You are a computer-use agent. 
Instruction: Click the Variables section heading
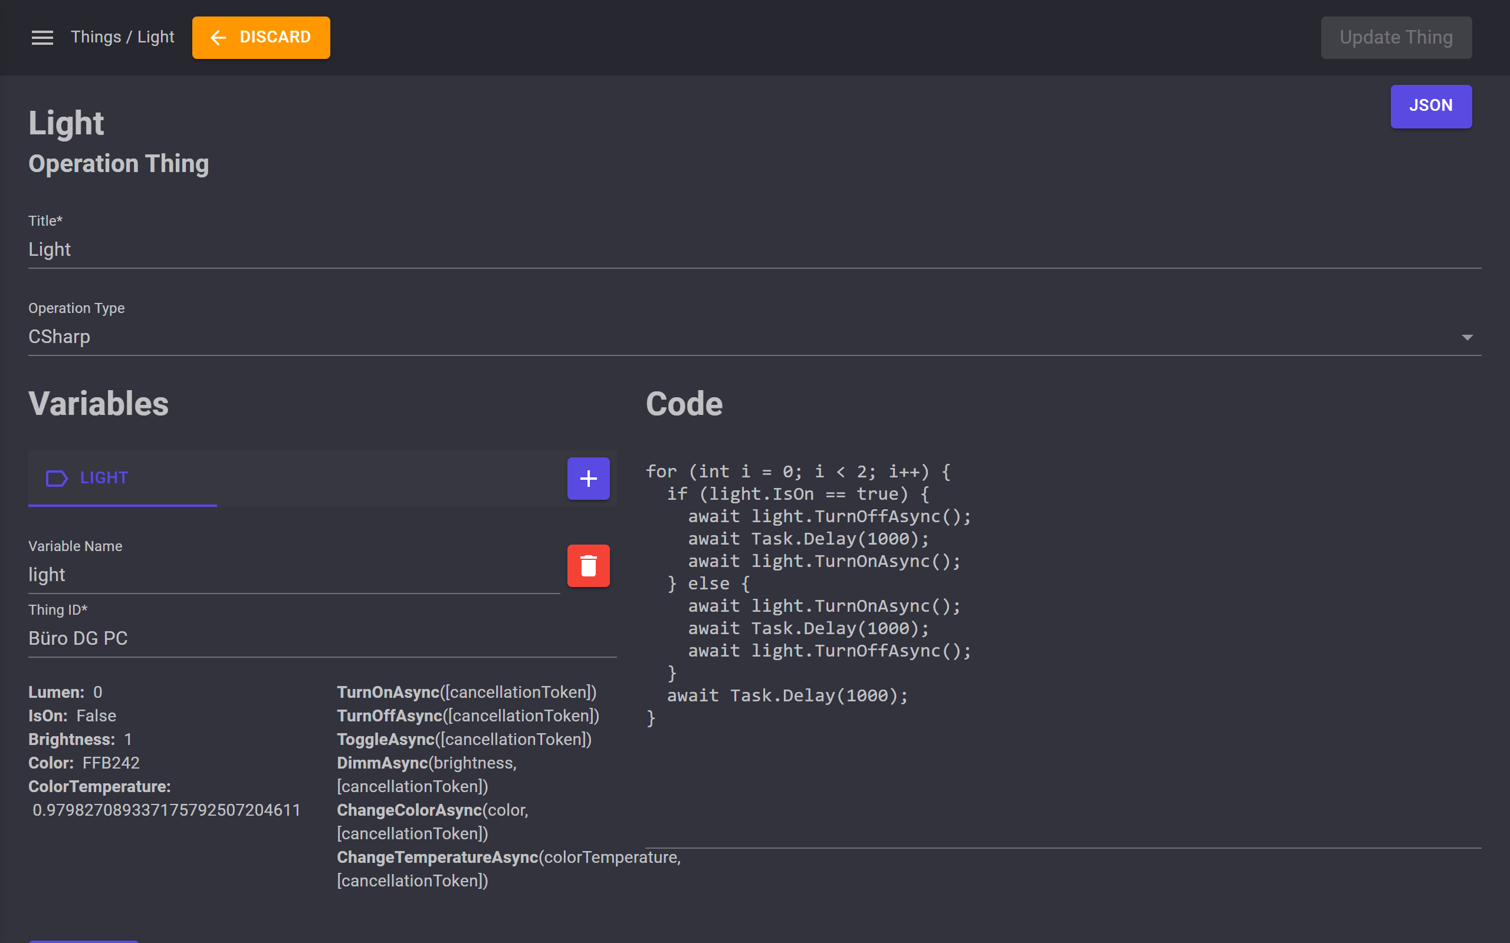[x=99, y=404]
